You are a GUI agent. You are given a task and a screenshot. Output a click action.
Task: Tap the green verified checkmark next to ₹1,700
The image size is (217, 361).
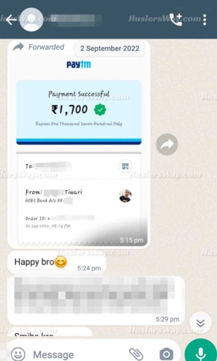coord(100,110)
